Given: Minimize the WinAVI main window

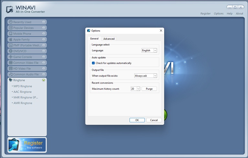Looking at the screenshot, I should tap(230, 7).
